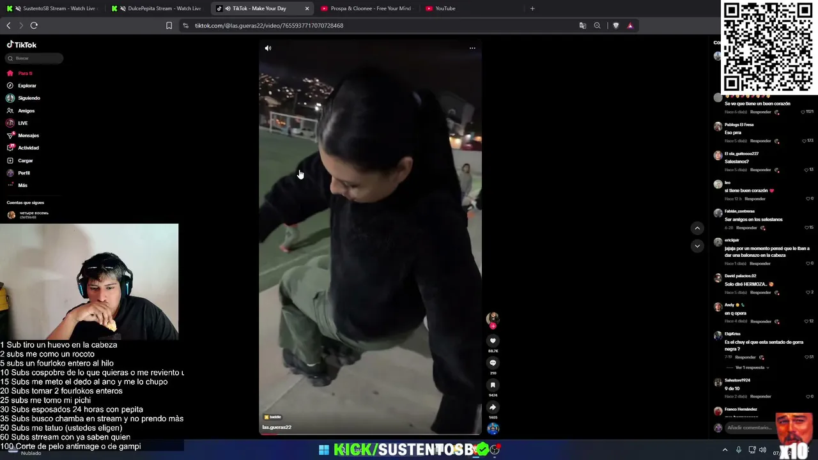Open the zoom magnifier in the address bar
Screen dimensions: 818x460
(598, 26)
